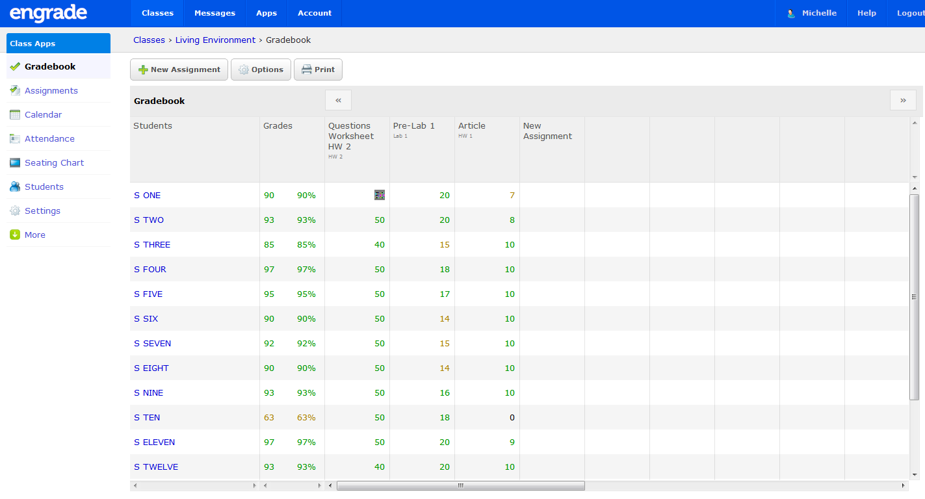Click the user icon beside Michelle
Screen dimensions: 925x499
click(790, 12)
